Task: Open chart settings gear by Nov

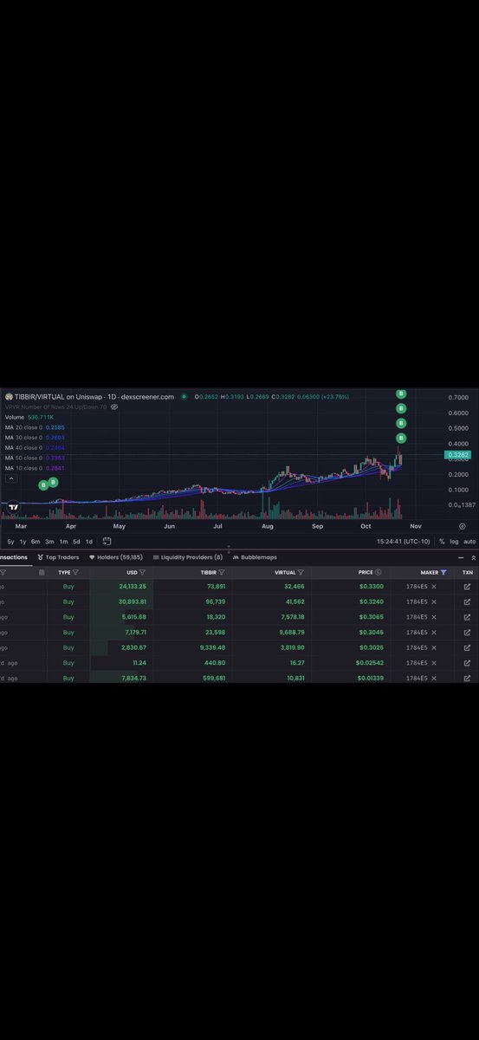Action: [463, 526]
